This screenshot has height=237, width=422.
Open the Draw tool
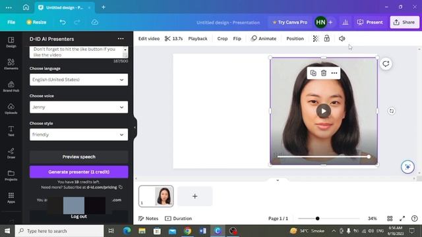click(11, 153)
